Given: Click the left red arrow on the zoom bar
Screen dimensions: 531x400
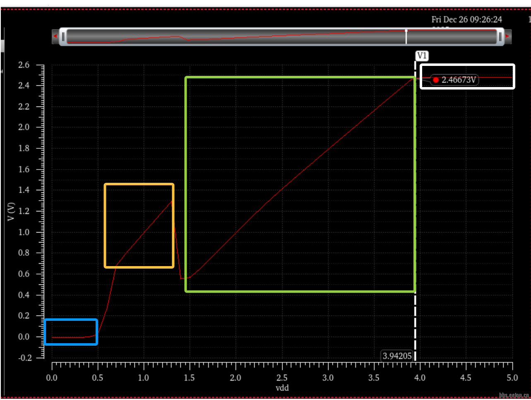Looking at the screenshot, I should 55,36.
